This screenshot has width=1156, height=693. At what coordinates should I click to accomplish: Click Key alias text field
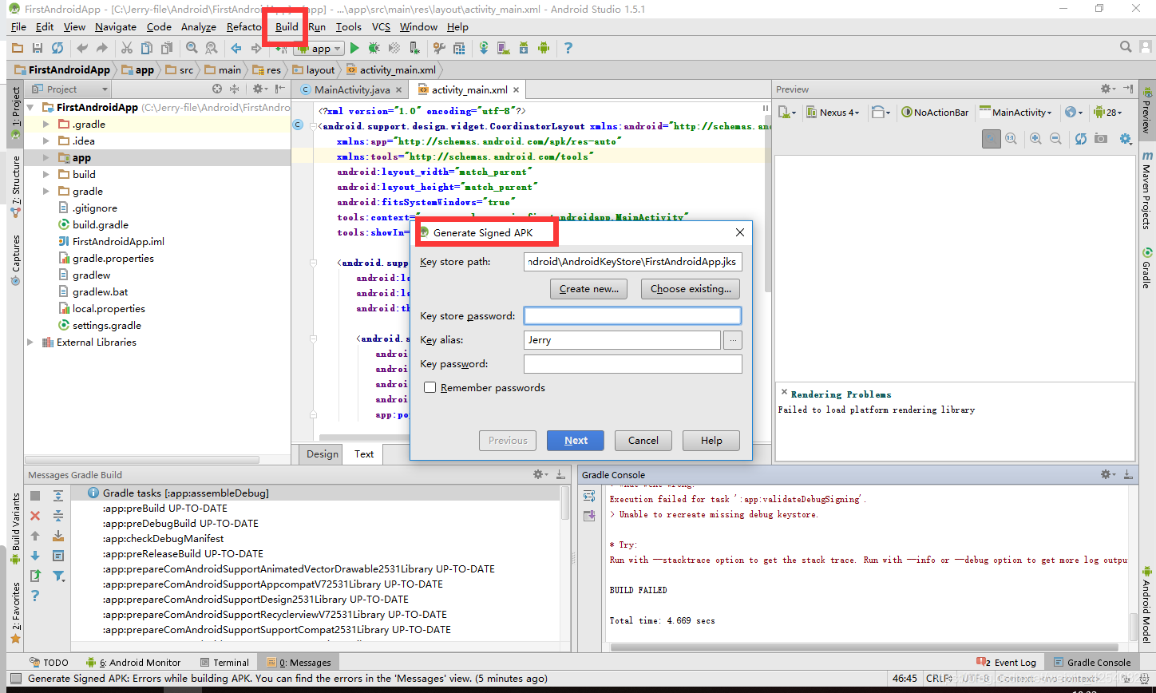point(622,340)
